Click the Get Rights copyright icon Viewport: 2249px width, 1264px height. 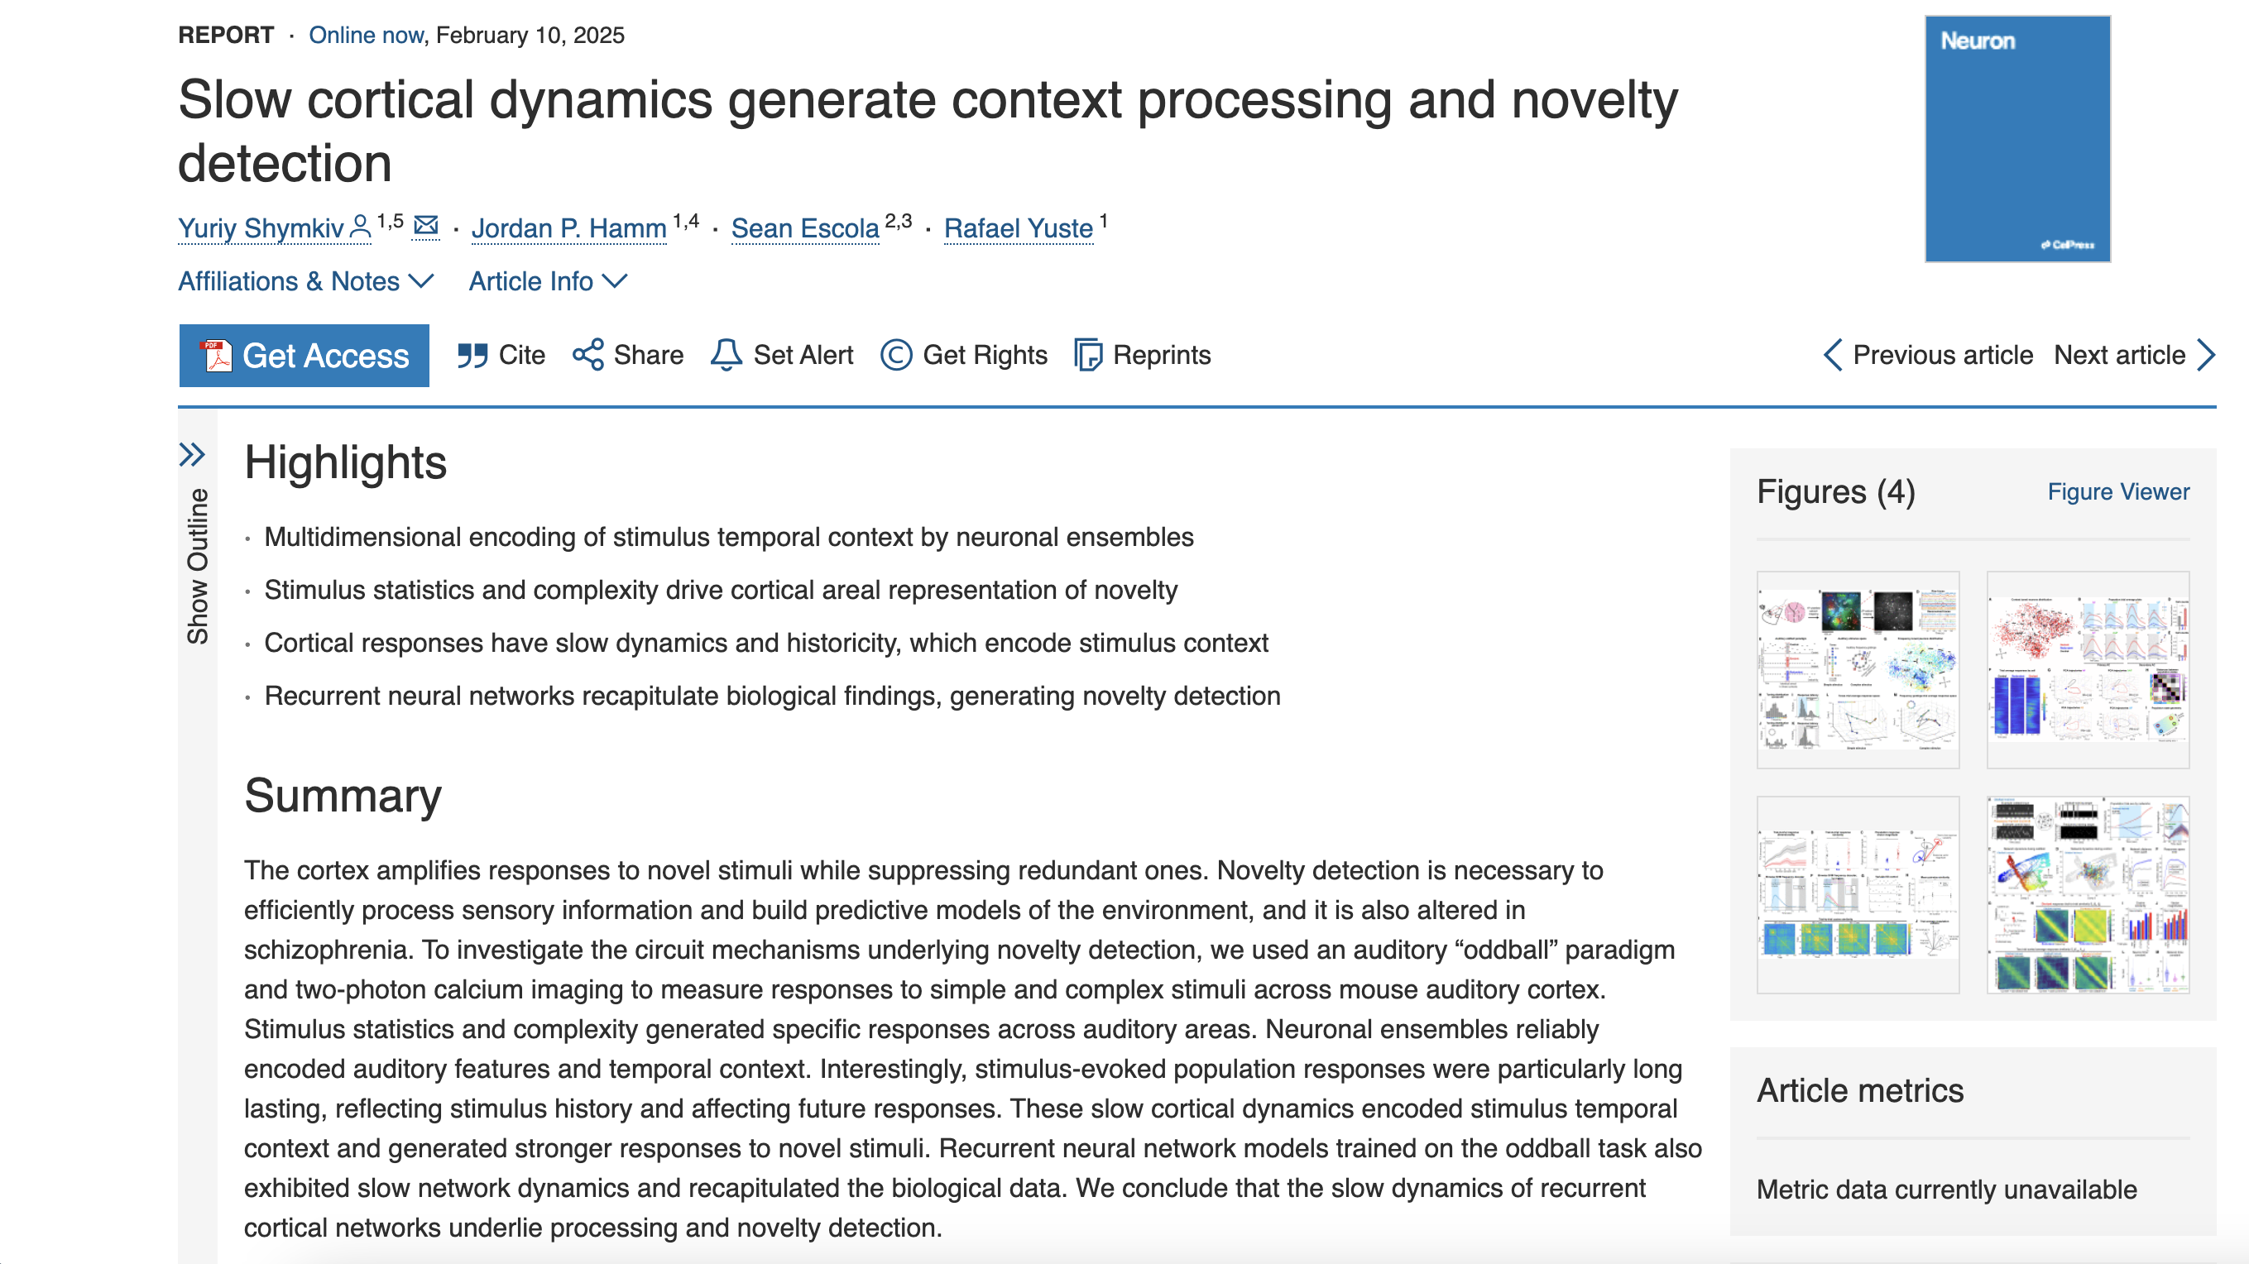[x=896, y=355]
